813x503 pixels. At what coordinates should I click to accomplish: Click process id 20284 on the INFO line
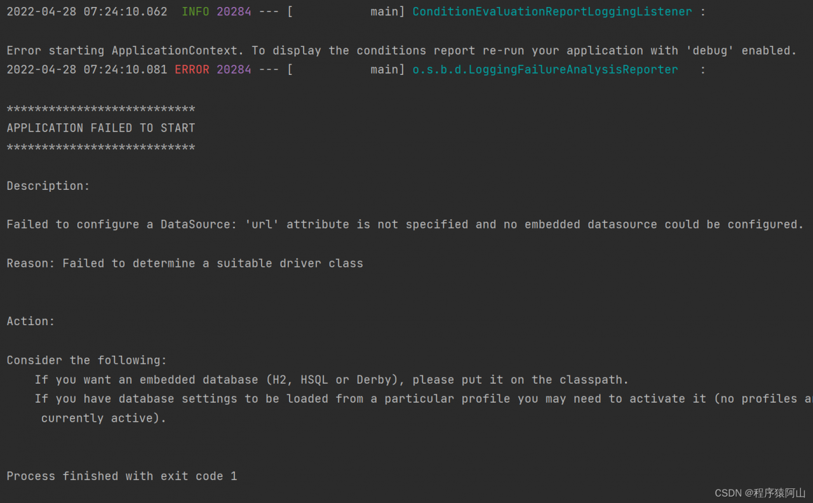[234, 12]
